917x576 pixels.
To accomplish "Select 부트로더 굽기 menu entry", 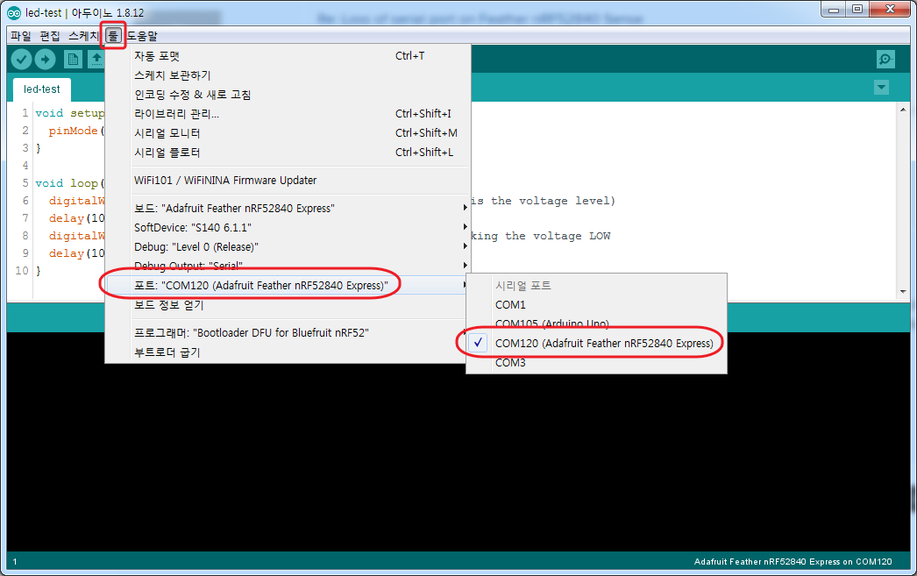I will (288, 352).
